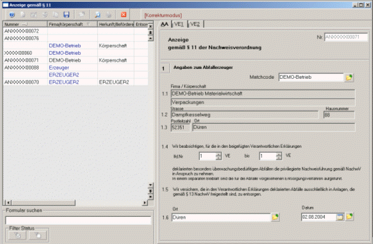Increase the 'bis' VE spinner value
This screenshot has height=244, width=373.
click(279, 154)
